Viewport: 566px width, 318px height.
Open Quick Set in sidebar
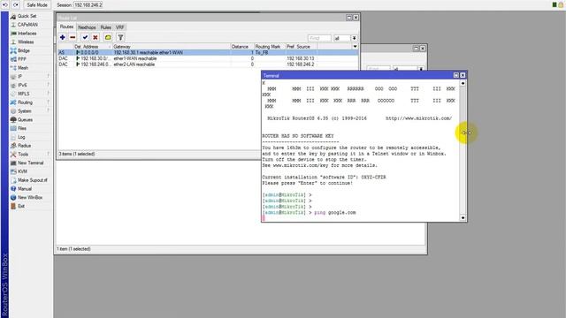[27, 16]
